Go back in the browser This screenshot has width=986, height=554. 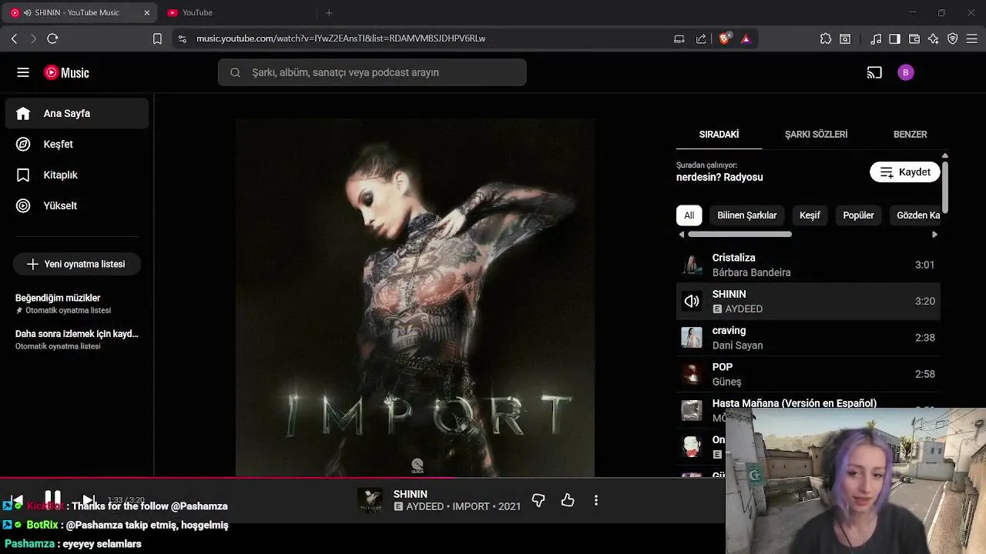[14, 38]
